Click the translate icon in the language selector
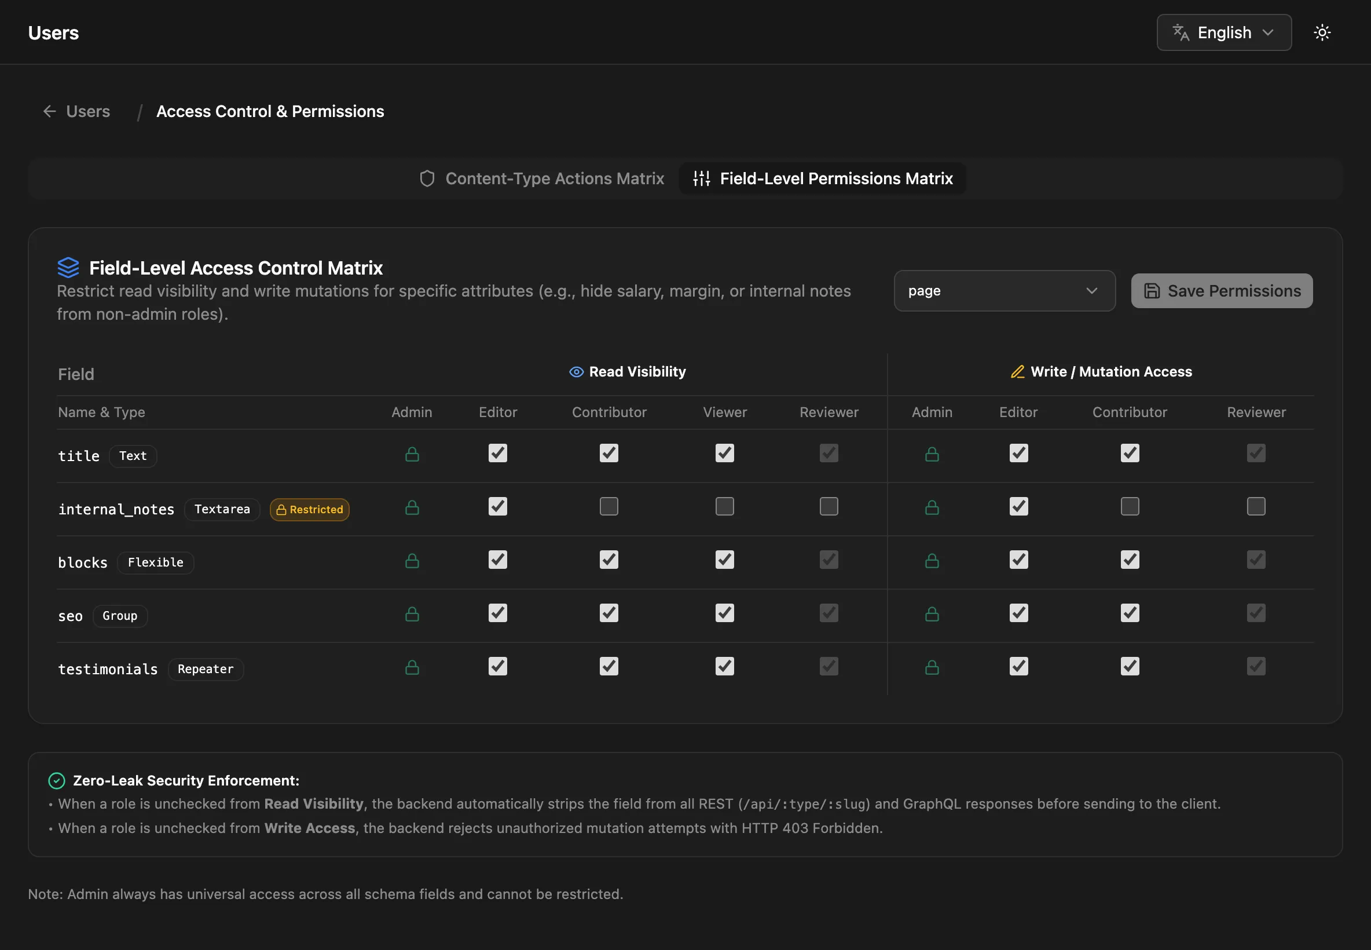 point(1180,32)
